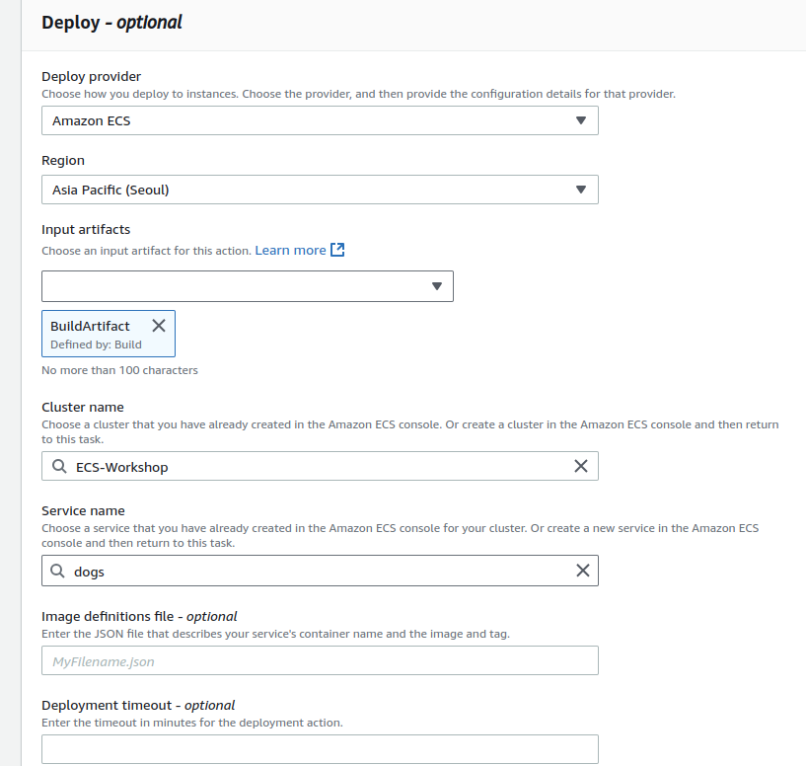Click the Amazon ECS selected value text
Image resolution: width=806 pixels, height=766 pixels.
click(x=92, y=121)
